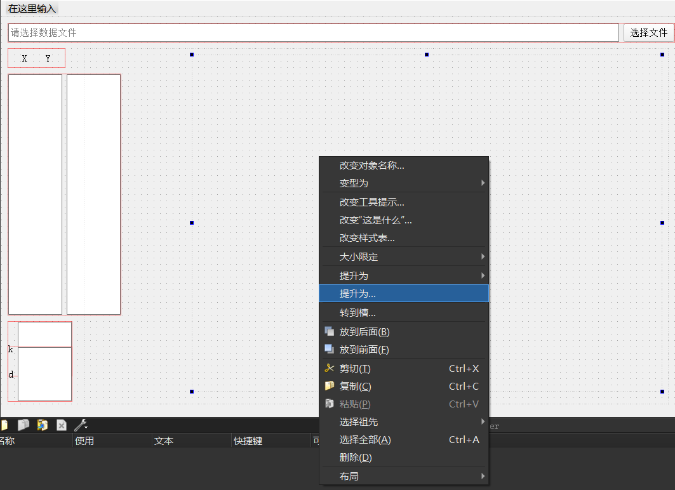Image resolution: width=675 pixels, height=490 pixels.
Task: Click the New Action icon in action editor
Action: (x=4, y=425)
